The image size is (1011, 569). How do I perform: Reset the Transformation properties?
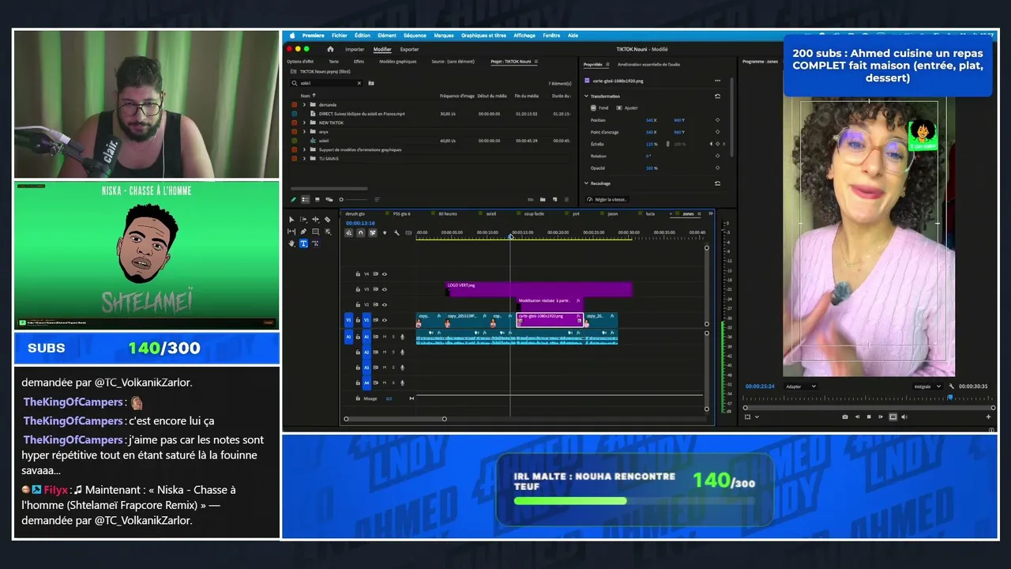click(717, 96)
